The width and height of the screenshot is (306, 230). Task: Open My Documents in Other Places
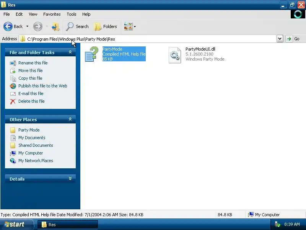tap(32, 138)
